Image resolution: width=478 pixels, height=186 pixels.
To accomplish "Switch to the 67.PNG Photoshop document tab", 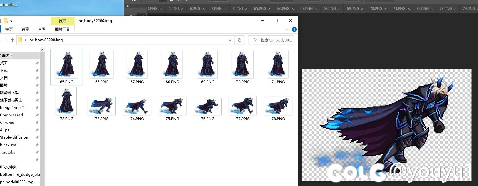I will point(306,9).
